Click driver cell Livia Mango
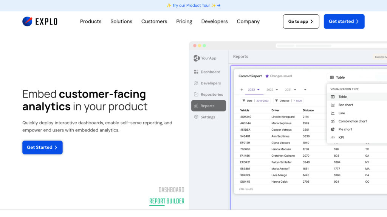This screenshot has width=387, height=217. pyautogui.click(x=279, y=175)
